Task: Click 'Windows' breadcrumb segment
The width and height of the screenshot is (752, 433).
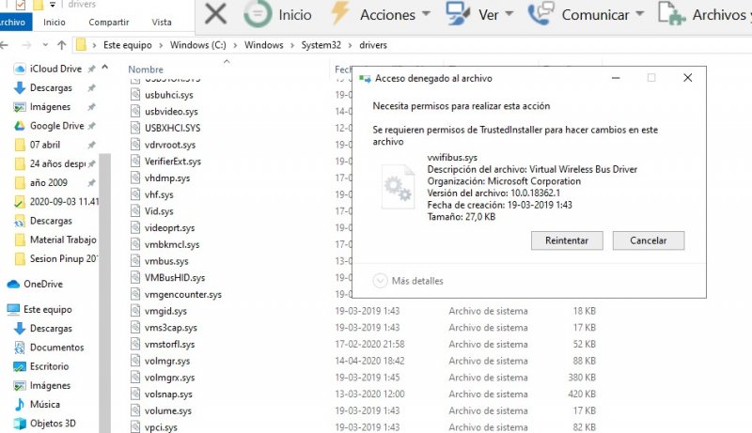Action: pos(263,45)
